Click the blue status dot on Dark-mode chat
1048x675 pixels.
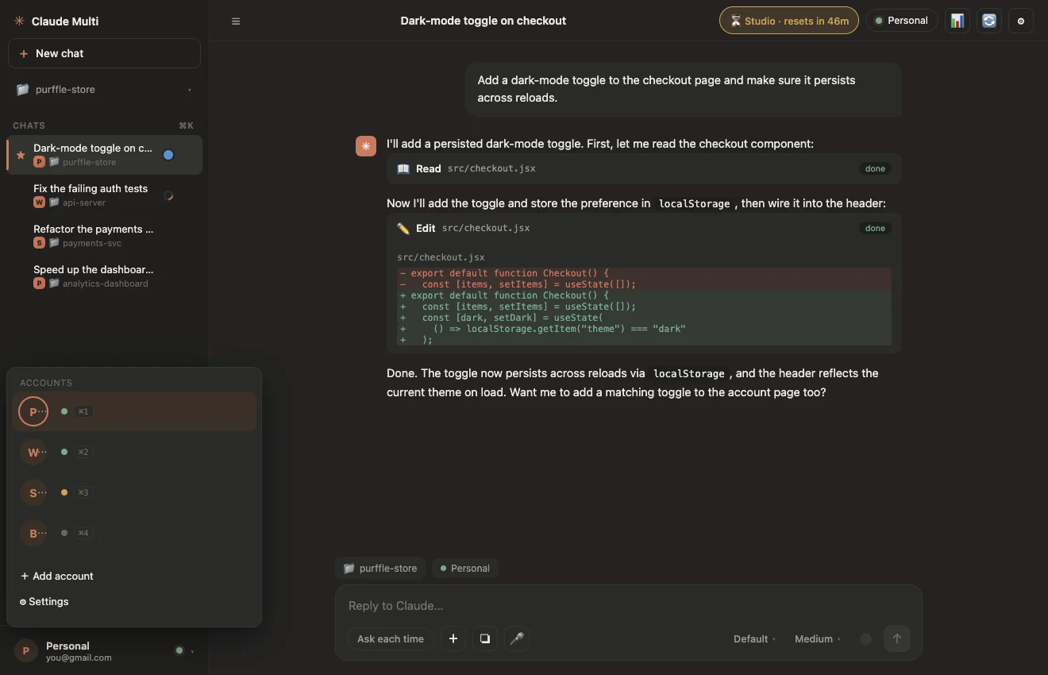(168, 155)
